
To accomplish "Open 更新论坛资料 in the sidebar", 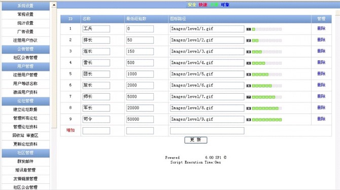I will [25, 144].
